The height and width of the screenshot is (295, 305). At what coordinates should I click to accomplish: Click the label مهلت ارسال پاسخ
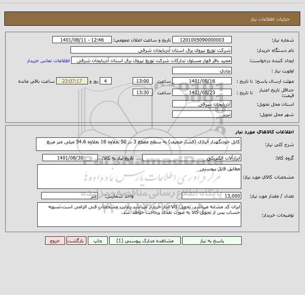click(x=274, y=82)
